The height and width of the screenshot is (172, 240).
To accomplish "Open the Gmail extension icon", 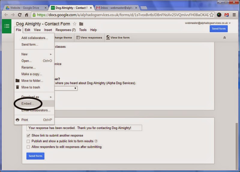I will pos(226,15).
